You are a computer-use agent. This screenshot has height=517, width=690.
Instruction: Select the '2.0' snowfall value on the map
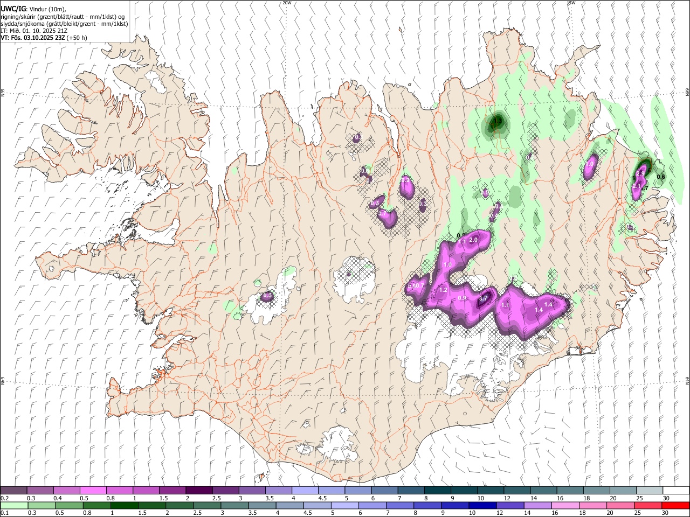coord(474,240)
